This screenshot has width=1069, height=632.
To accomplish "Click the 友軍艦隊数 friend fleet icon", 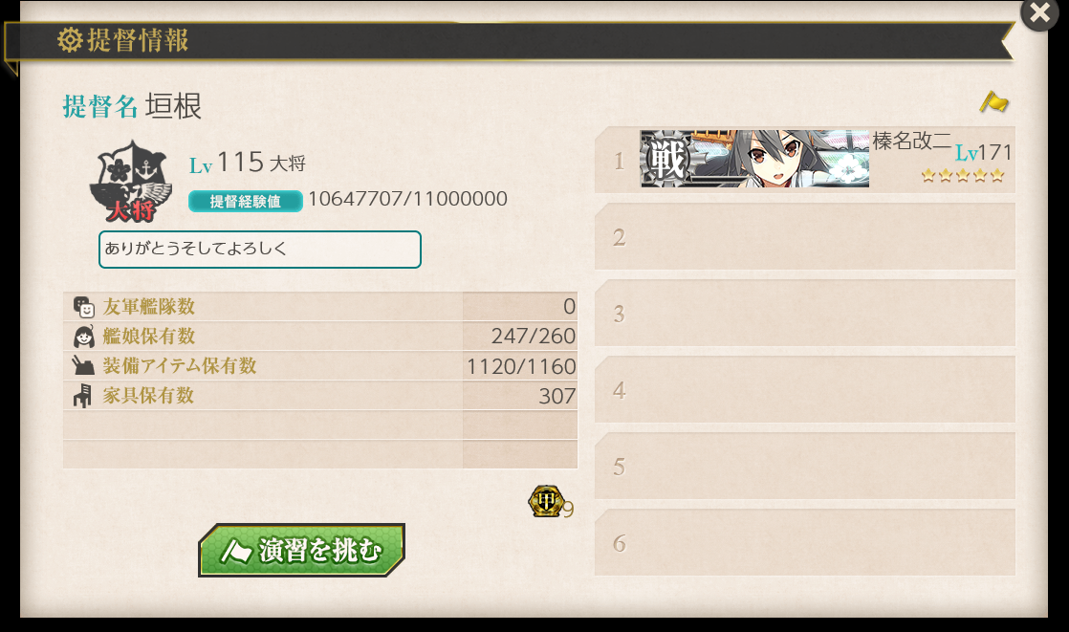I will pyautogui.click(x=84, y=307).
